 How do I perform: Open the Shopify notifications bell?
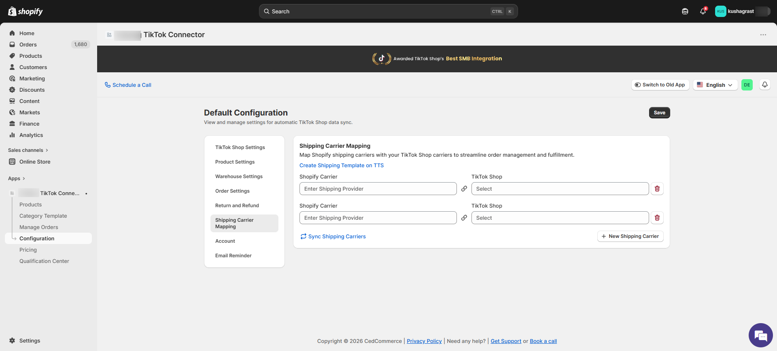703,11
